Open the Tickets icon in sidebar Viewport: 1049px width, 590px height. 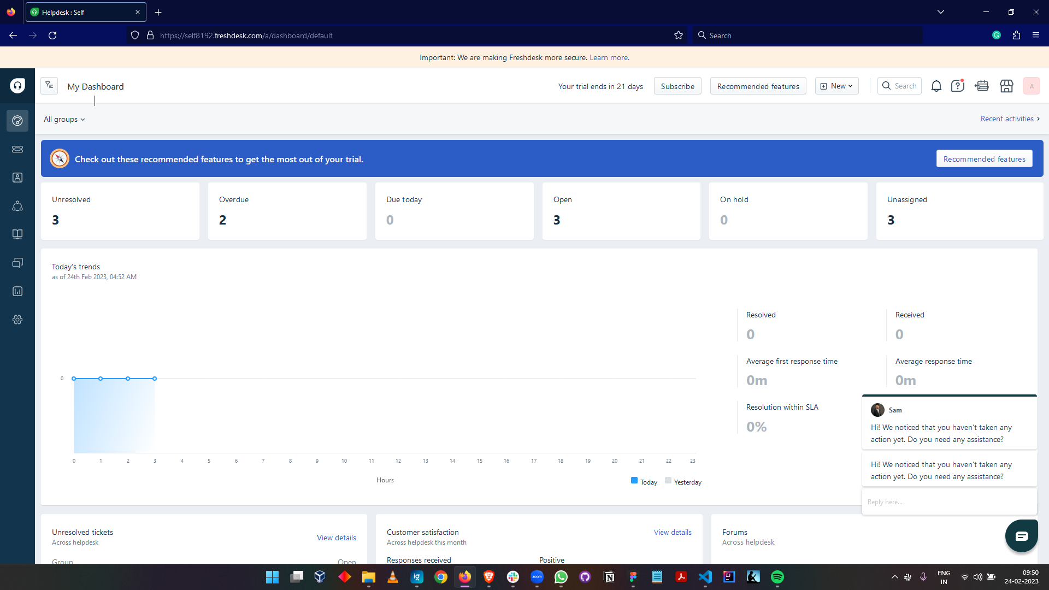coord(17,149)
